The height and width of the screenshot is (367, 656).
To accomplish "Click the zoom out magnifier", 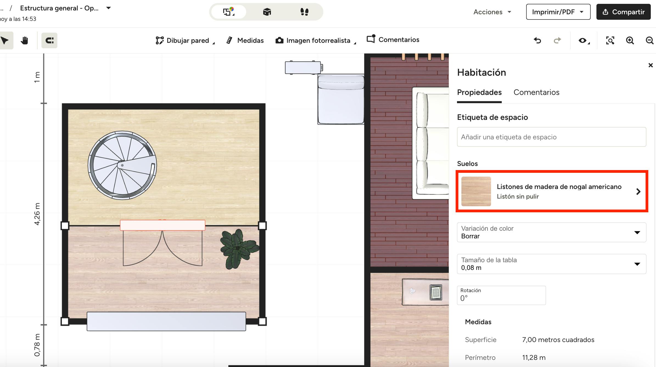I will (x=649, y=41).
